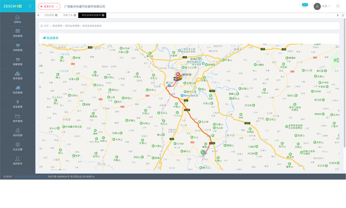Open 企业设置 gear icon in sidebar
This screenshot has height=208, width=346.
tap(17, 145)
